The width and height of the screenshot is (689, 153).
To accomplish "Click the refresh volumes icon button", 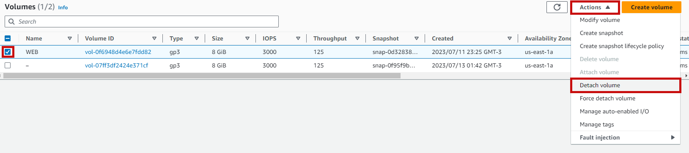I will pyautogui.click(x=557, y=7).
